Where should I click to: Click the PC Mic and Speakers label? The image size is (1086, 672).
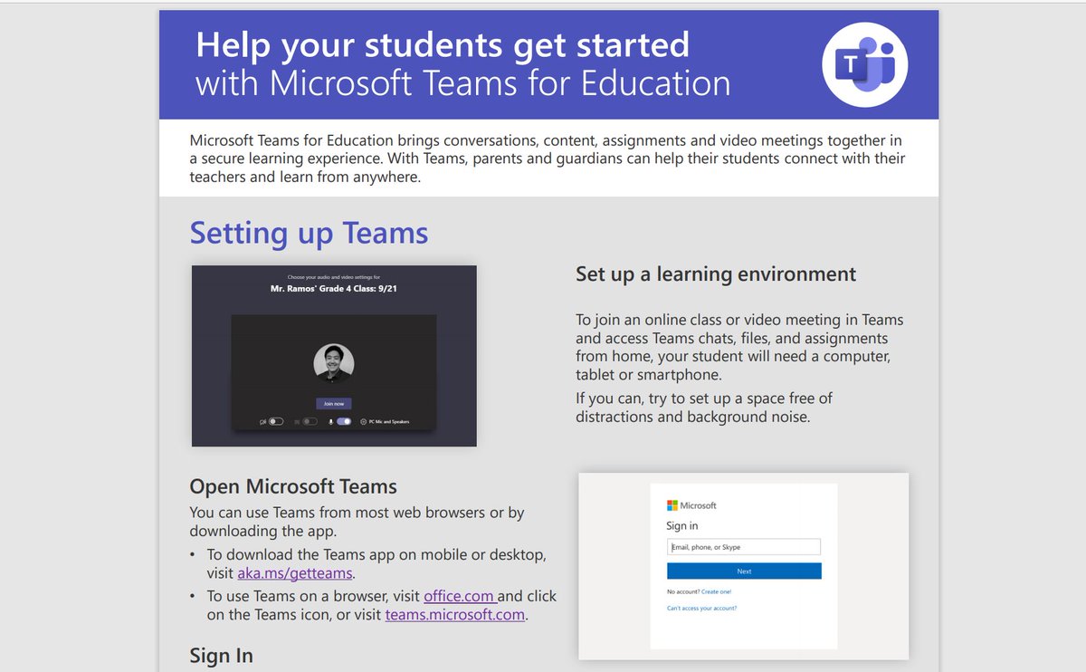pyautogui.click(x=389, y=422)
